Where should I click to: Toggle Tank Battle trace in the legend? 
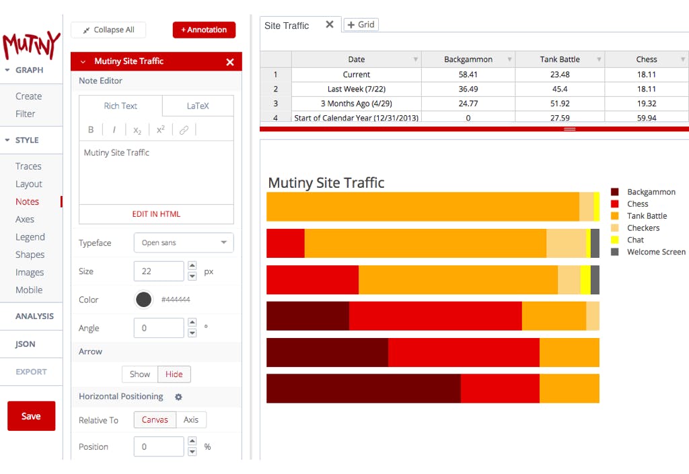coord(639,216)
